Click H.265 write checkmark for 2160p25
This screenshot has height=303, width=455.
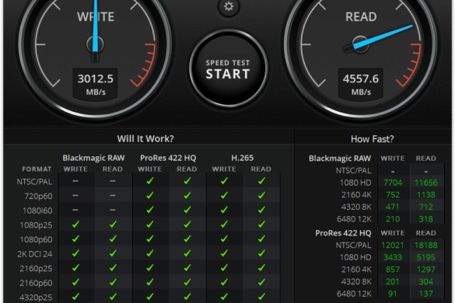[224, 267]
